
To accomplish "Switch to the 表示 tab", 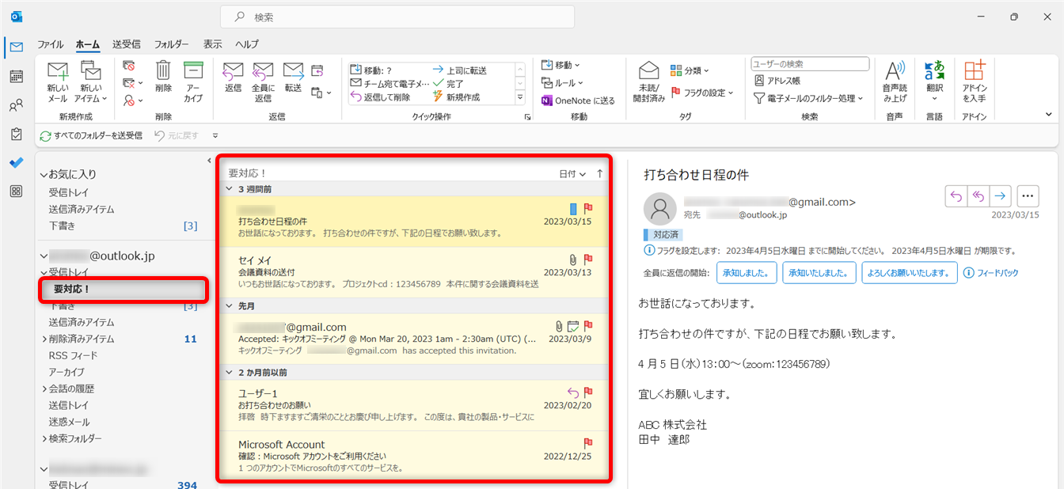I will [212, 44].
